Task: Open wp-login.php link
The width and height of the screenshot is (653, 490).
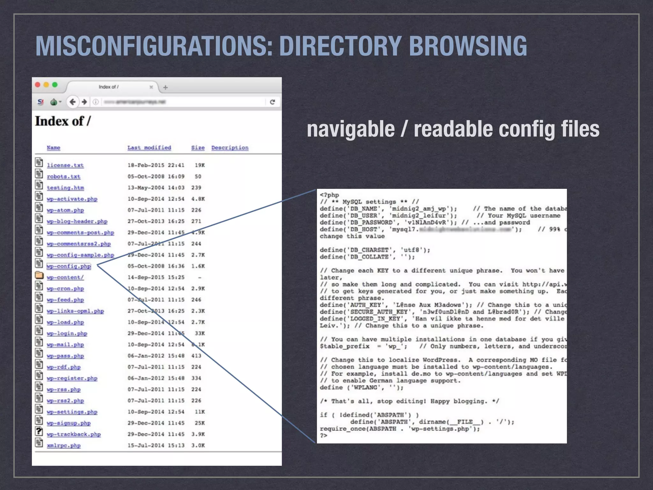Action: pos(67,333)
